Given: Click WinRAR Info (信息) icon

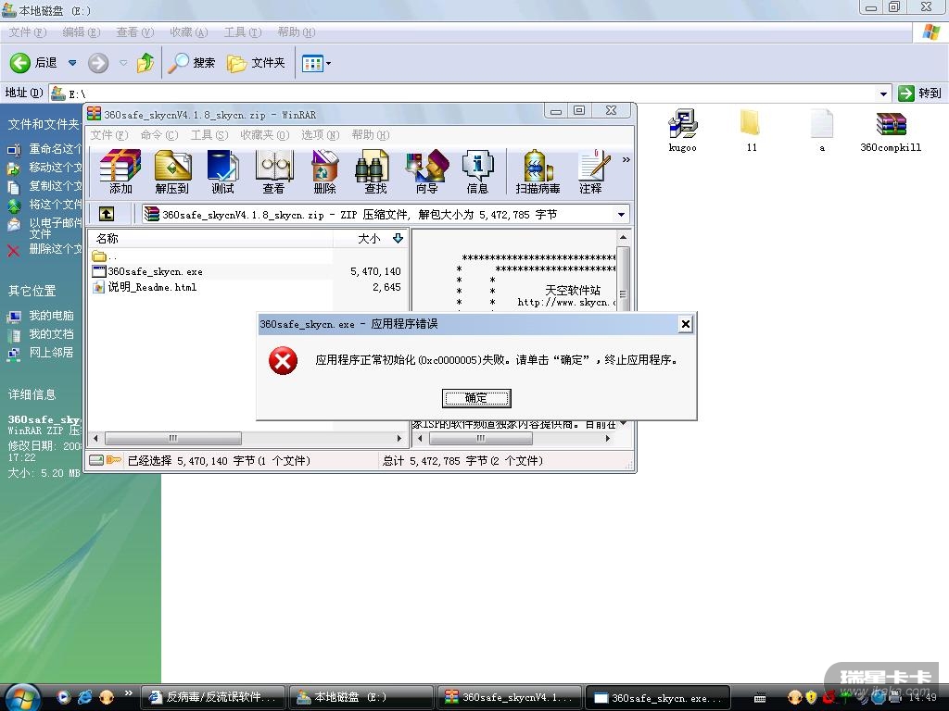Looking at the screenshot, I should pos(477,171).
